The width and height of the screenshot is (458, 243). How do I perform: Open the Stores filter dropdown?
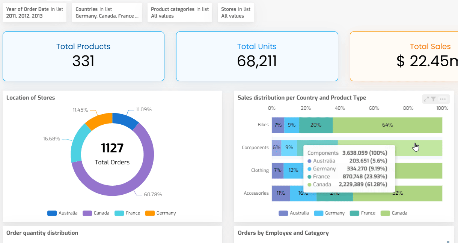[236, 13]
